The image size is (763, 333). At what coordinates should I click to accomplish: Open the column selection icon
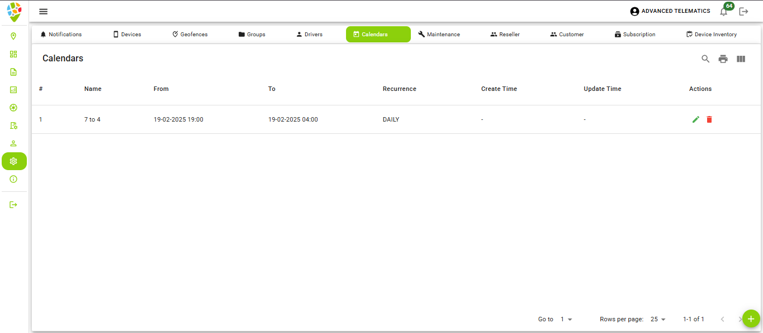tap(741, 59)
